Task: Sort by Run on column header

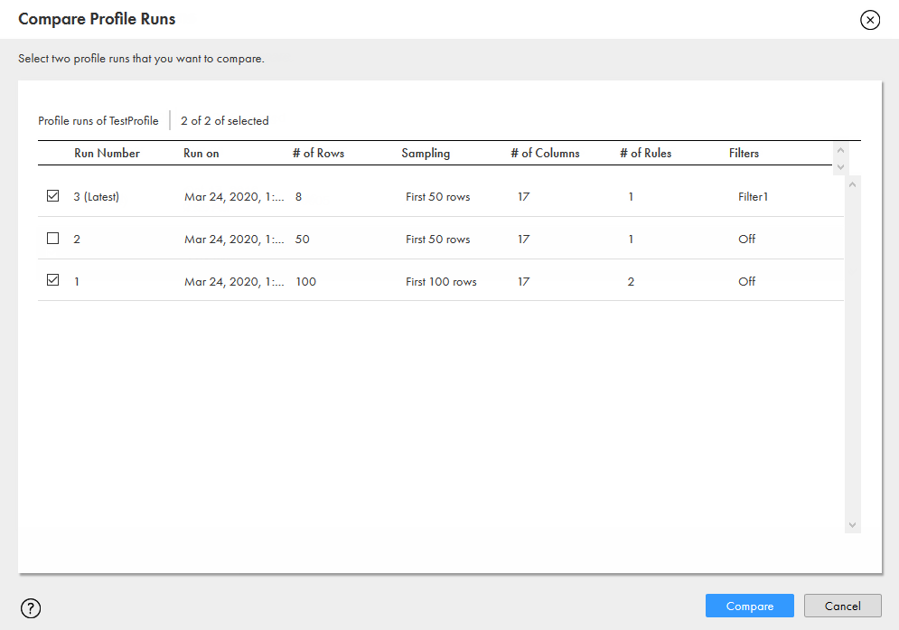Action: 201,153
